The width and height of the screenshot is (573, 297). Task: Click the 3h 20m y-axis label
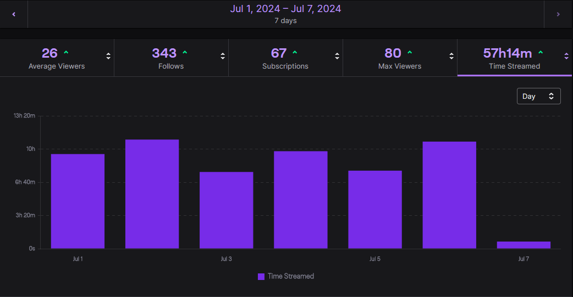point(25,215)
